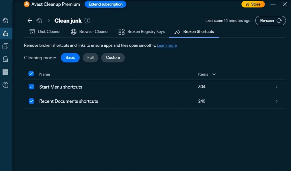Uncheck Start Menu shortcuts checkbox
The width and height of the screenshot is (291, 171).
click(x=31, y=87)
